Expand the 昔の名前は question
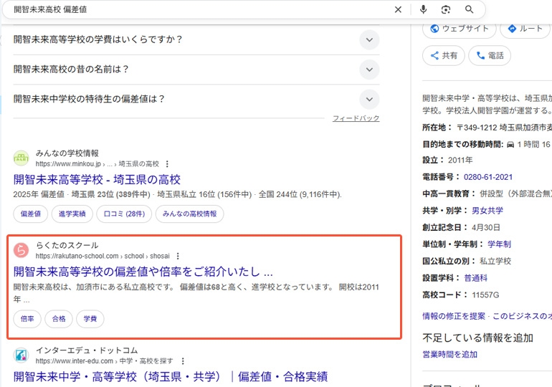Viewport: 552px width, 387px height. tap(368, 70)
